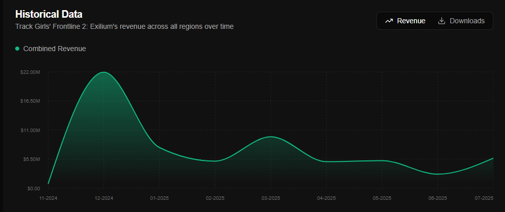This screenshot has height=212, width=505.
Task: Click the 04-2025 x-axis label
Action: pos(326,198)
